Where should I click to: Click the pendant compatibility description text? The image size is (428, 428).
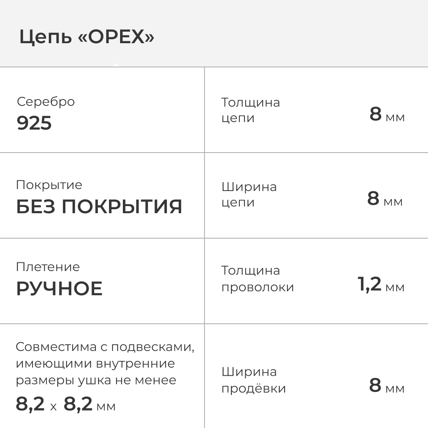pyautogui.click(x=105, y=363)
